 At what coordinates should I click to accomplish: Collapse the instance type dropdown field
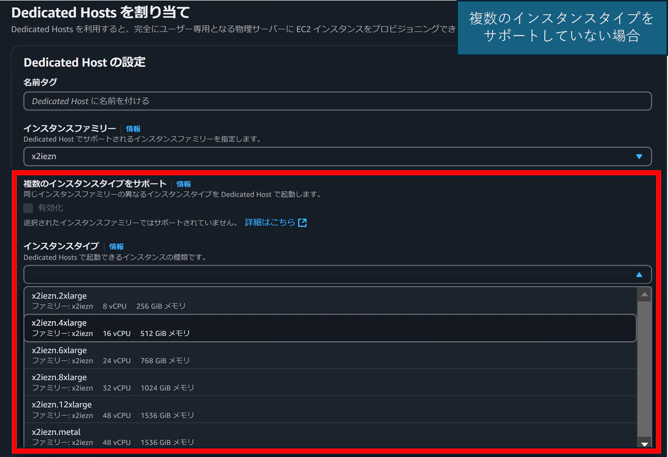337,274
